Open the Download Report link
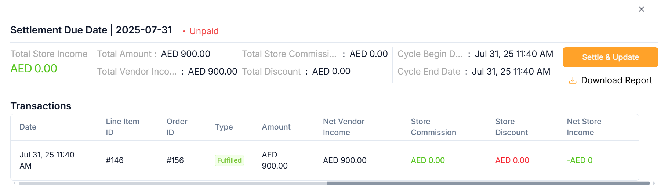 click(x=616, y=80)
